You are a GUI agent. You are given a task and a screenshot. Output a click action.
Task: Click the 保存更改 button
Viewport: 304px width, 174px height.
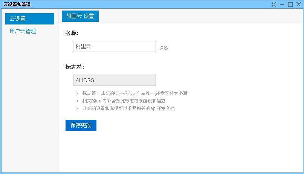click(81, 125)
